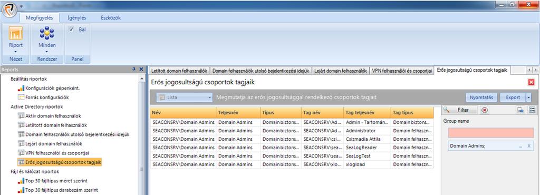Screen dimensions: 540x195
Task: Sort by Tag teljesnév column header
Action: point(368,112)
